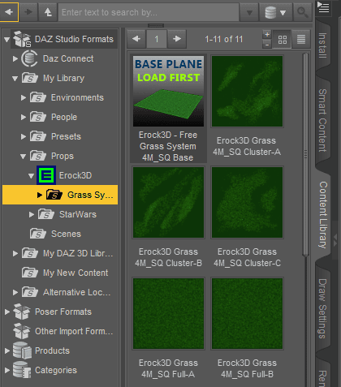Viewport: 341px width, 387px height.
Task: Increase thumbnail size with plus button
Action: [267, 34]
